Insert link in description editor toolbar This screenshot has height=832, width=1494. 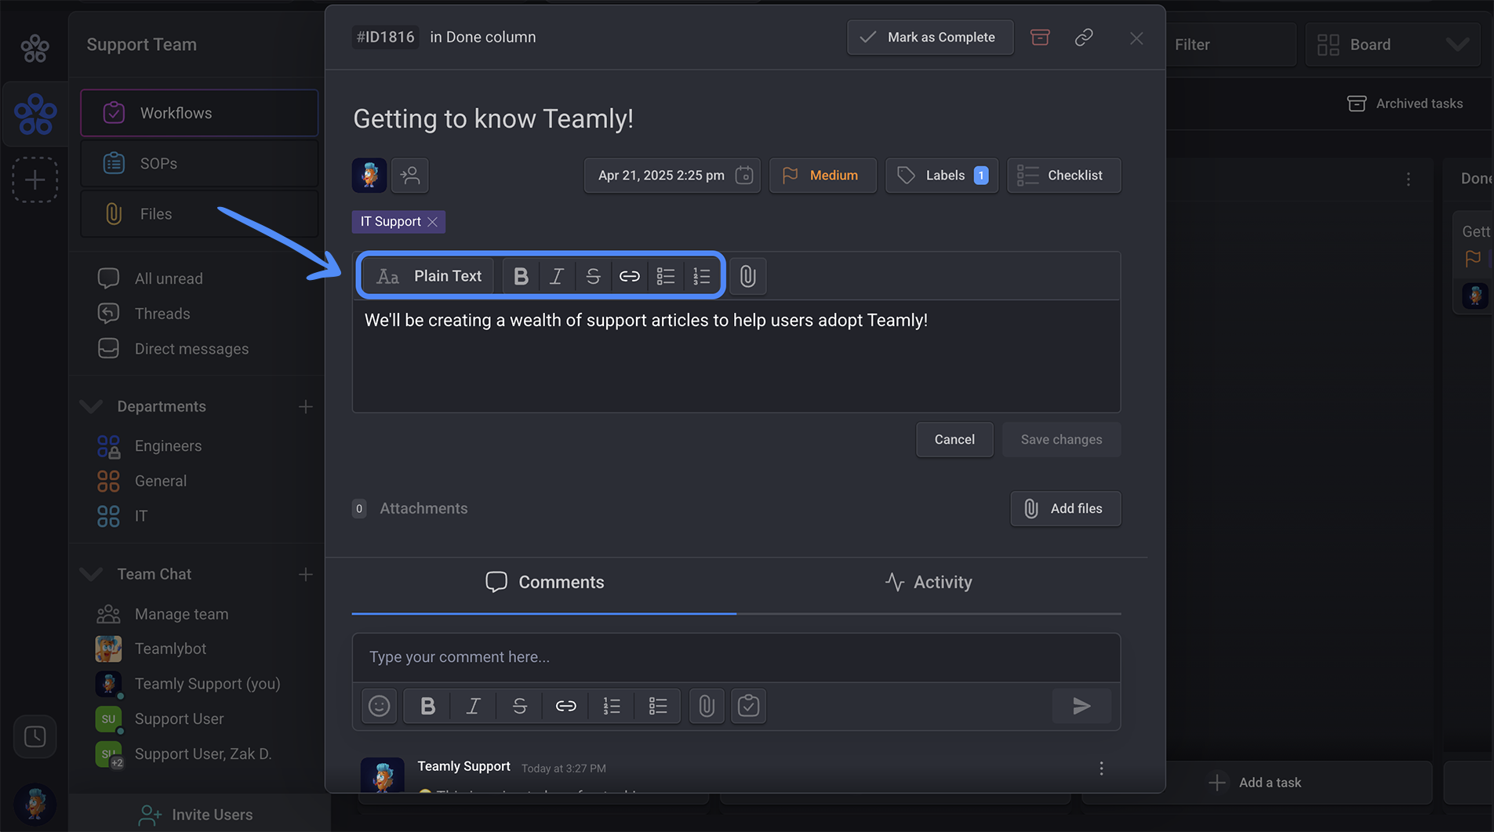point(629,276)
